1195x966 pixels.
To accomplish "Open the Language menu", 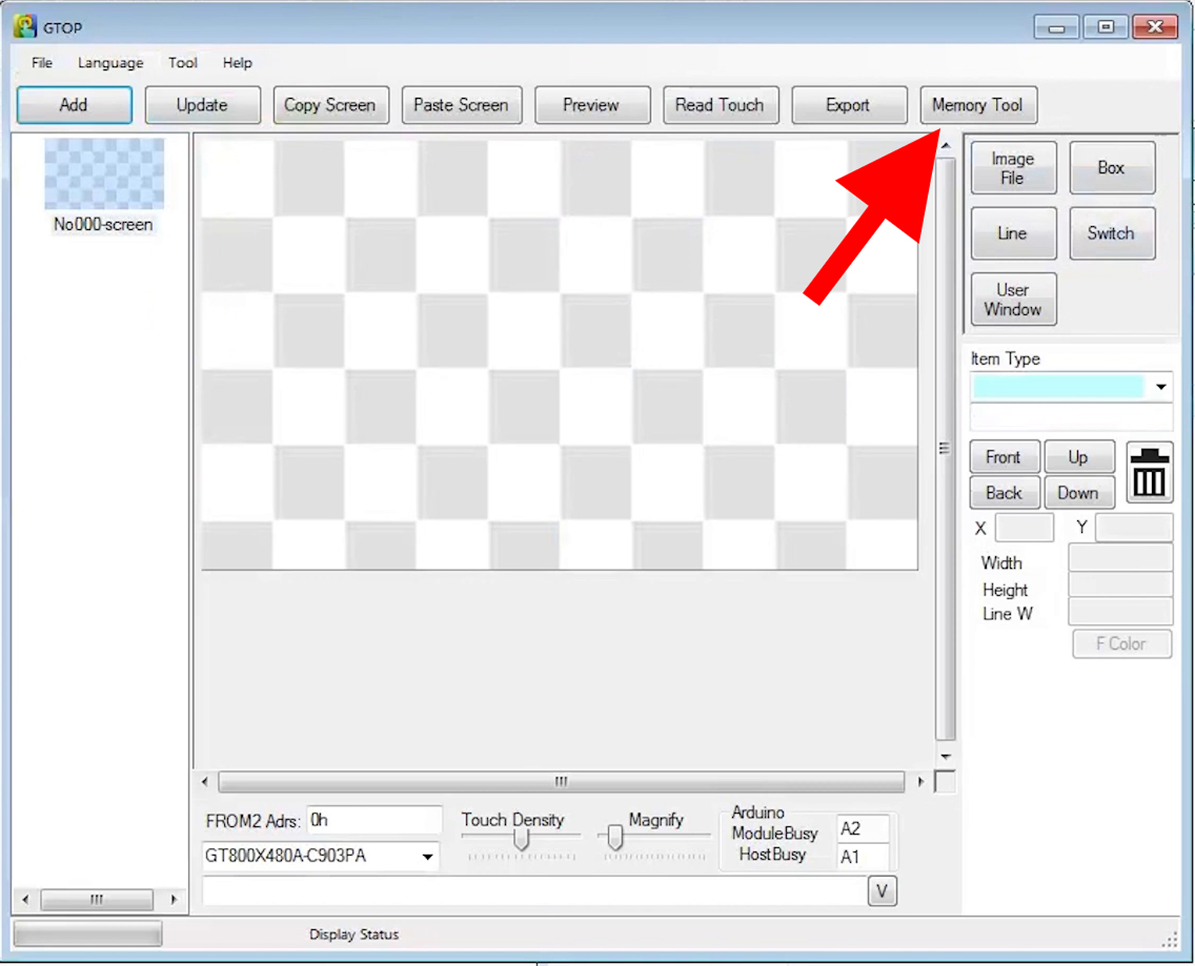I will [x=110, y=63].
